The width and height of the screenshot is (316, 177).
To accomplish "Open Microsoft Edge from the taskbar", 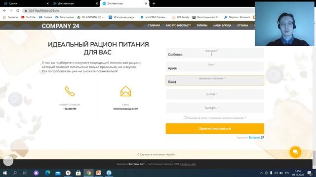I will pos(48,173).
